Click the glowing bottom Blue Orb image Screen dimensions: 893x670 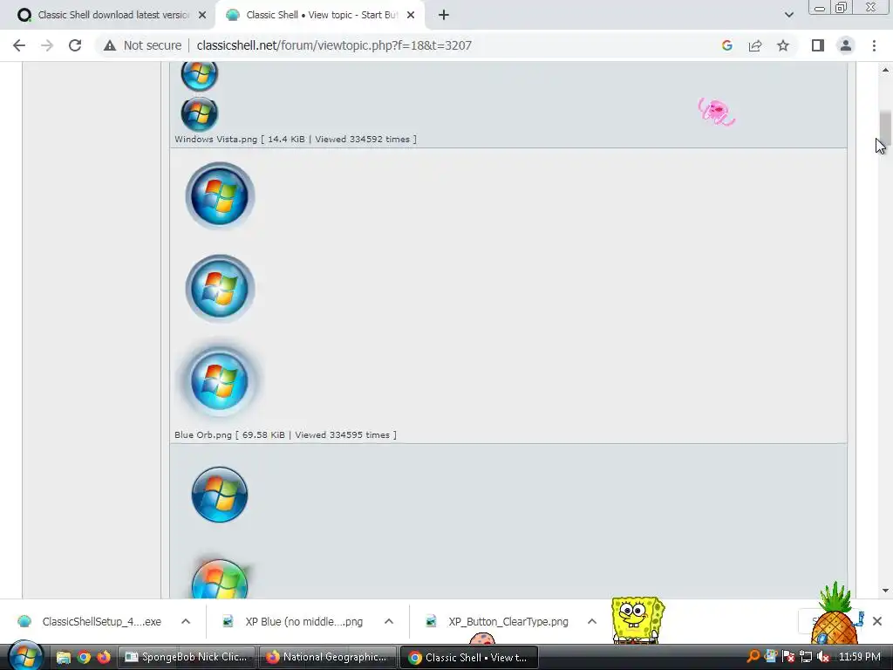click(220, 380)
